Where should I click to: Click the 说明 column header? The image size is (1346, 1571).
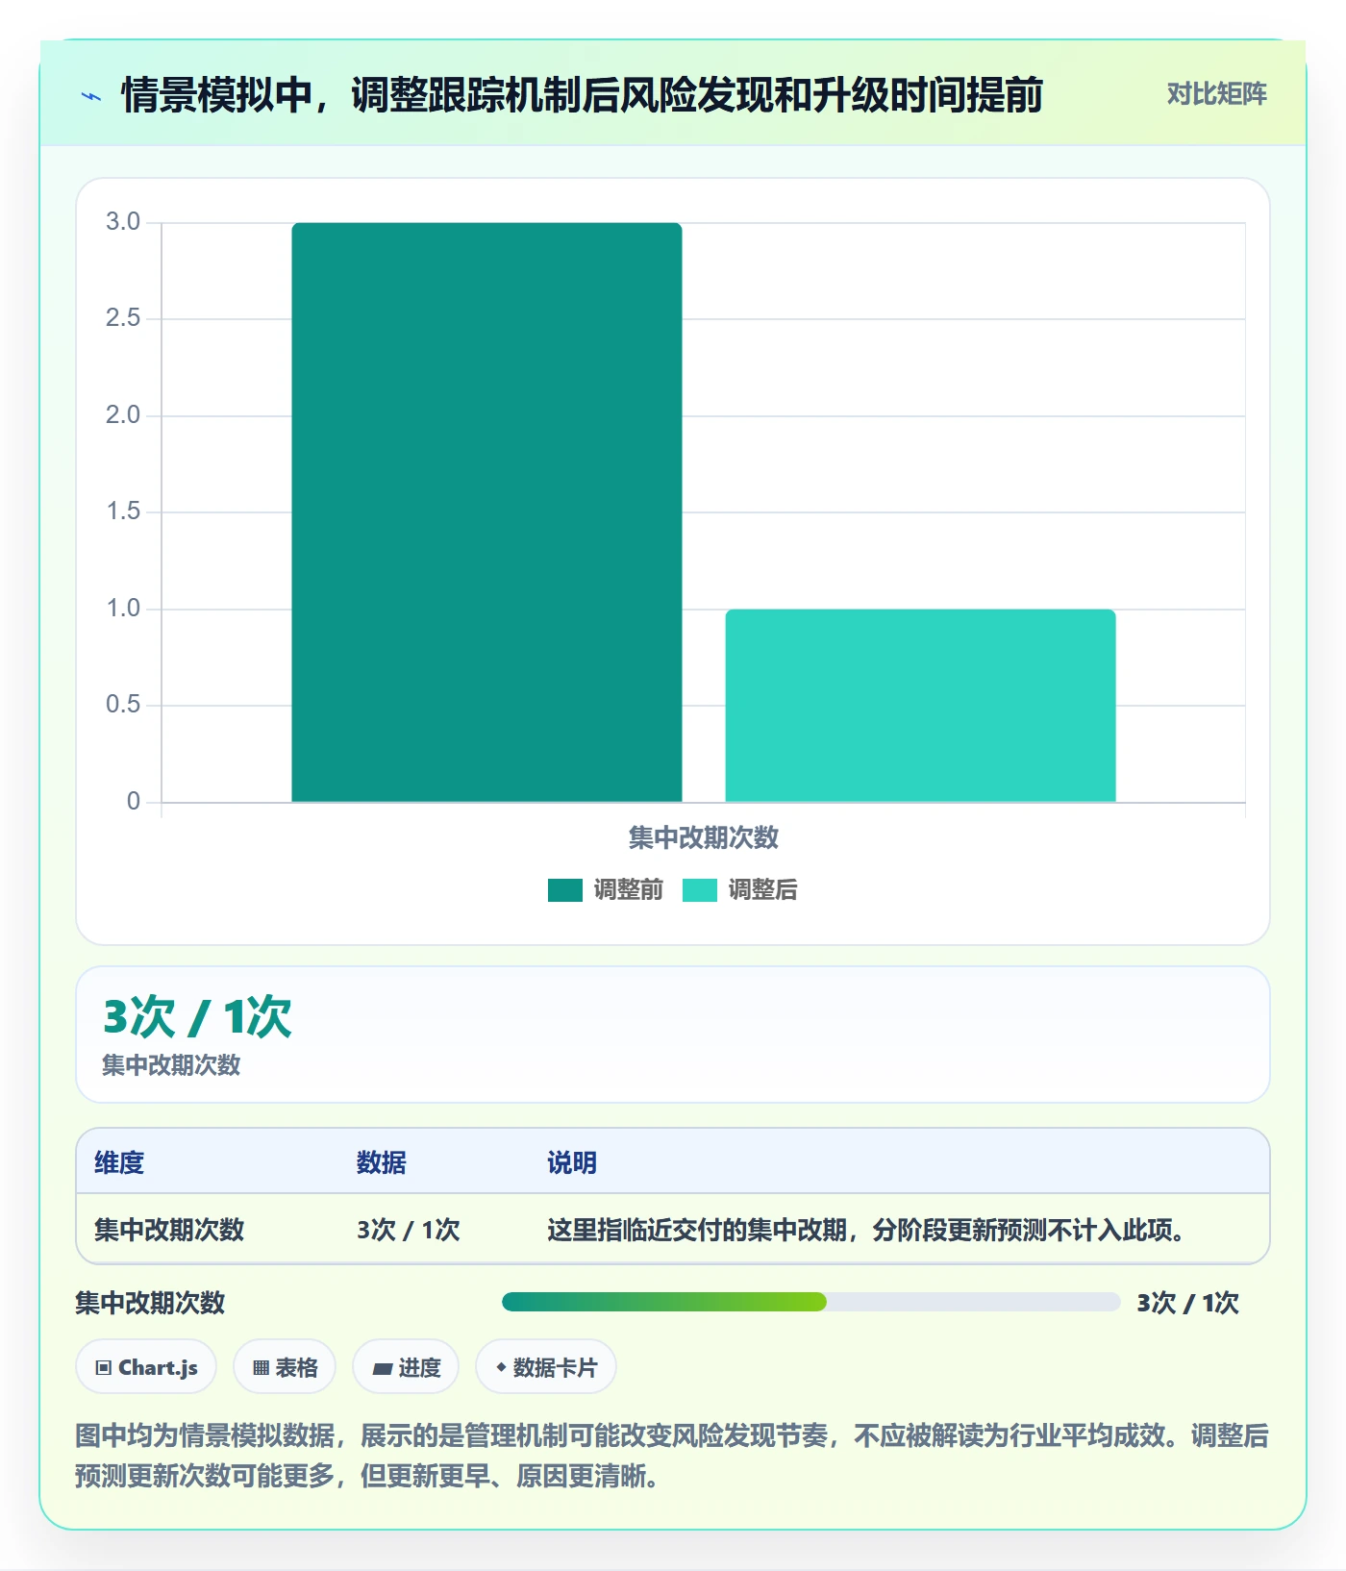pos(572,1163)
